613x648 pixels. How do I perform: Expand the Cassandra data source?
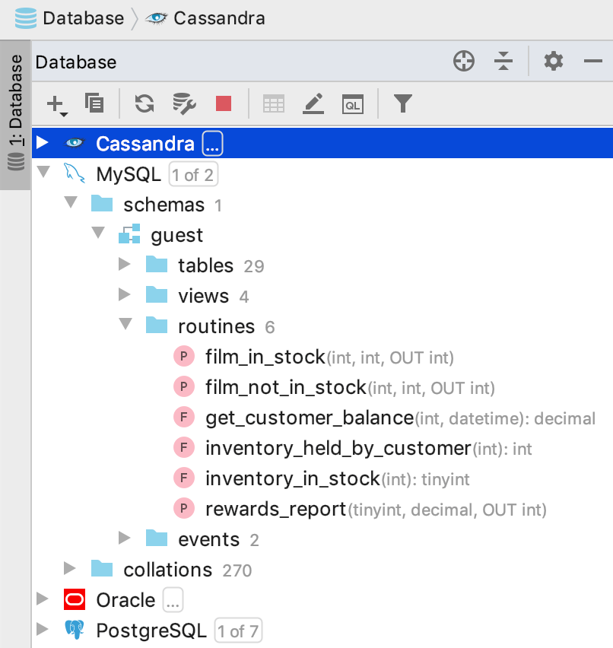click(42, 142)
